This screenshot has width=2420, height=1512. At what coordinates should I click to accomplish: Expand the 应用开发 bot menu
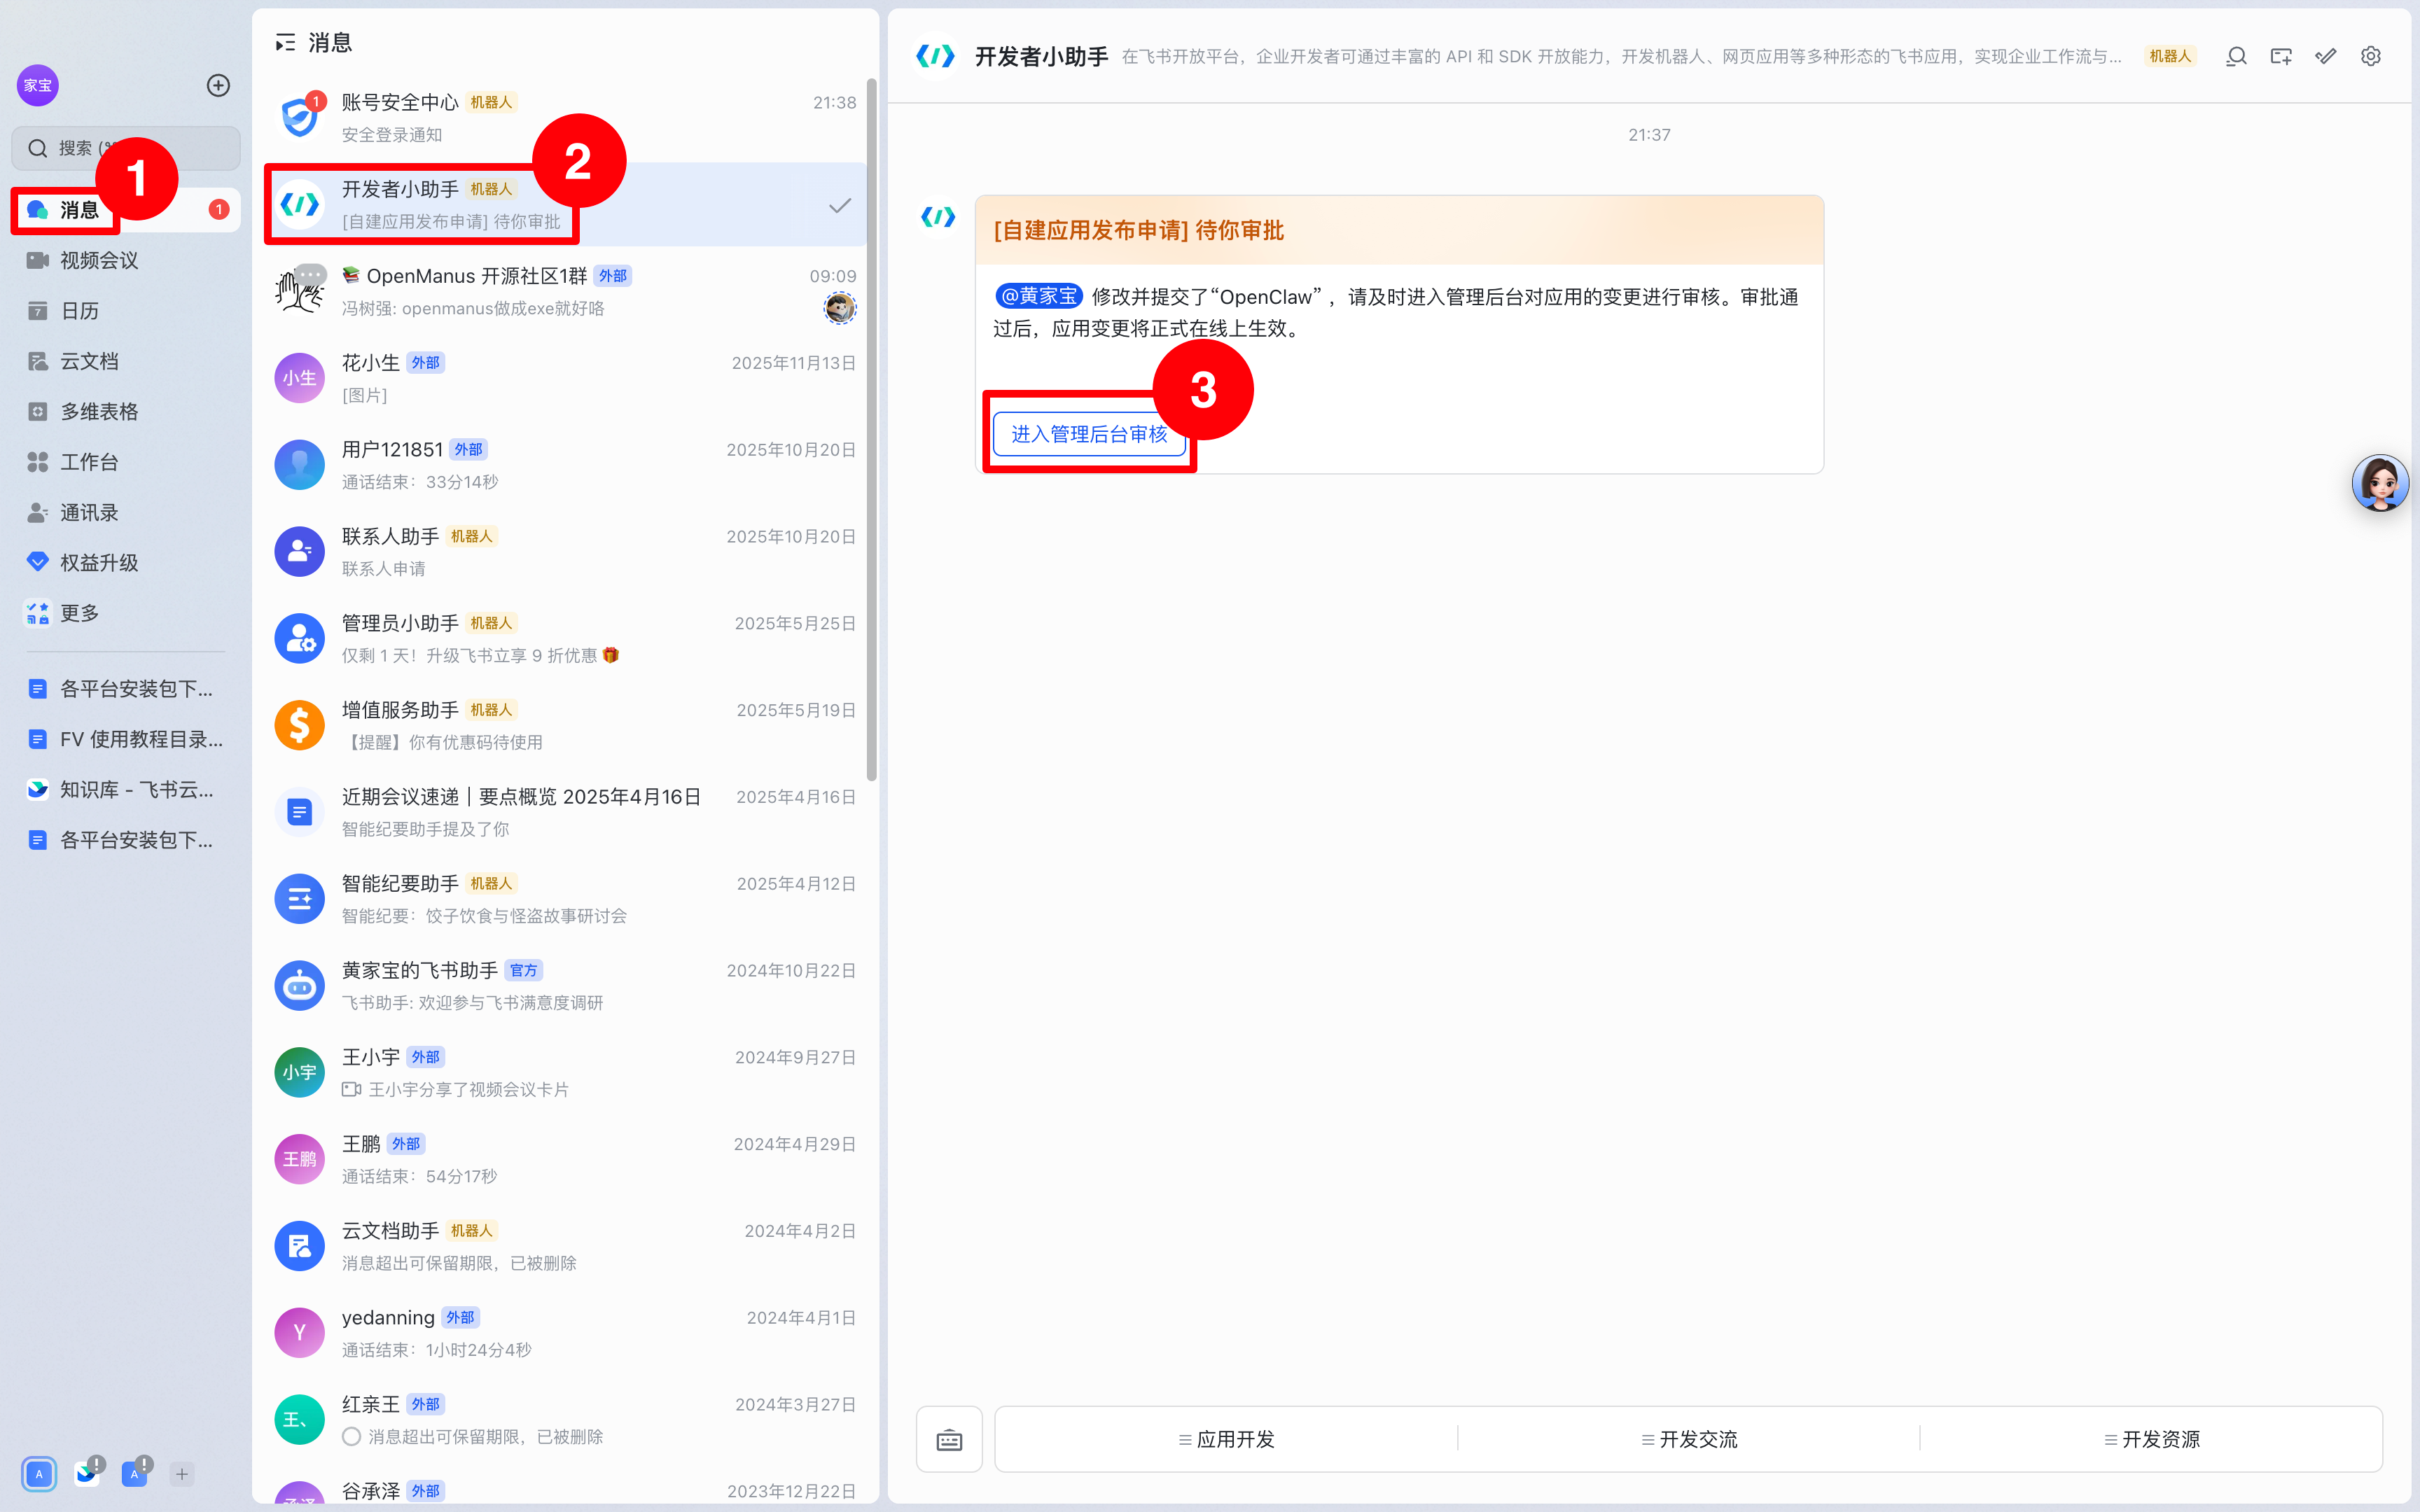pos(1227,1439)
